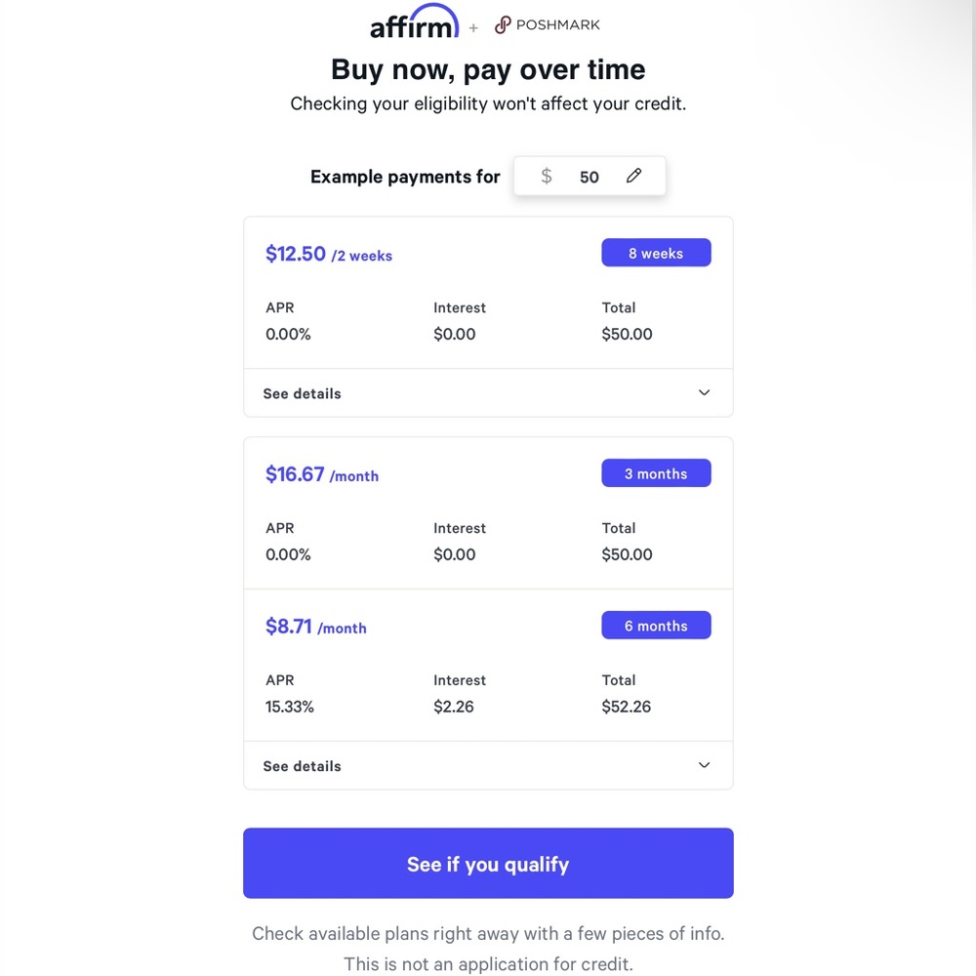Click the Poshmark logo

548,25
